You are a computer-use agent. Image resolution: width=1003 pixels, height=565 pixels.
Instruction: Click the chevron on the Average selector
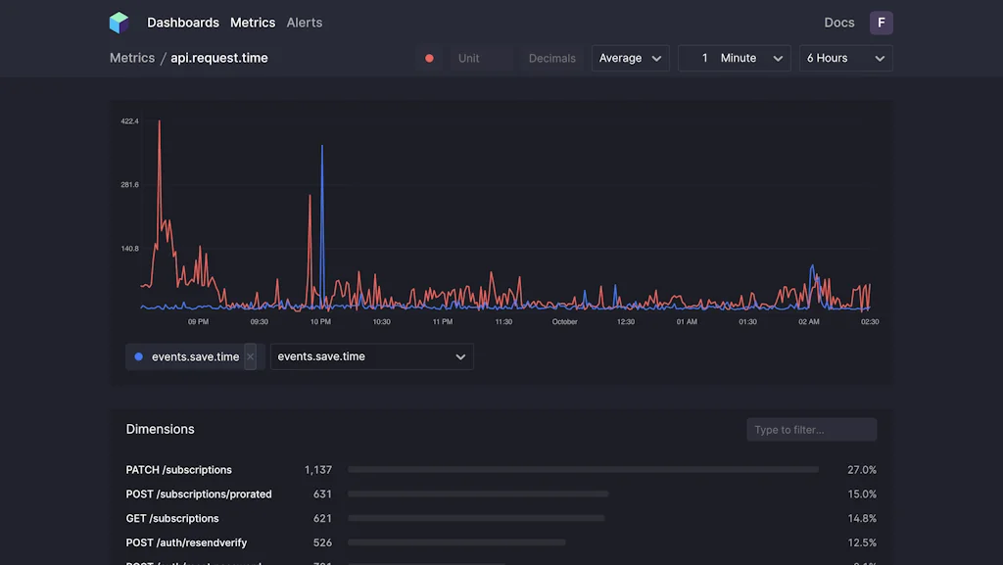pos(657,58)
